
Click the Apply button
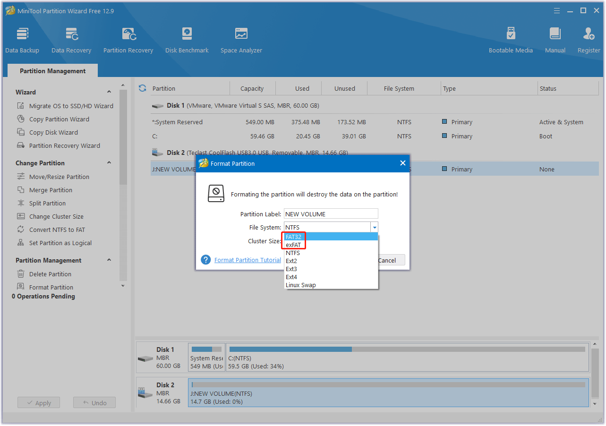pyautogui.click(x=39, y=403)
